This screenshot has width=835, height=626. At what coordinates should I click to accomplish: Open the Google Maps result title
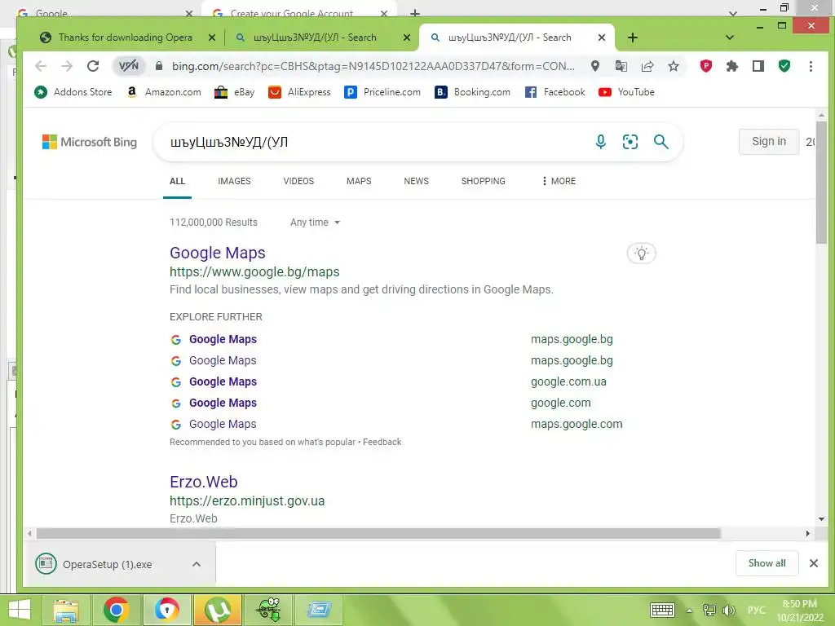[x=217, y=253]
